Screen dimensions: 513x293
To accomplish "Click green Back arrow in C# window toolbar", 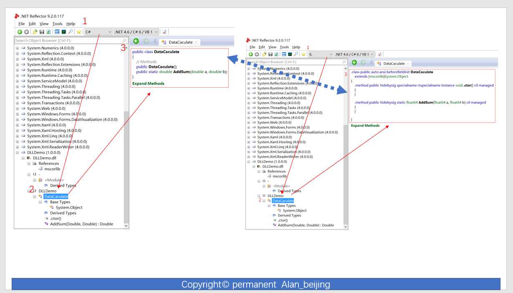I will coord(20,32).
